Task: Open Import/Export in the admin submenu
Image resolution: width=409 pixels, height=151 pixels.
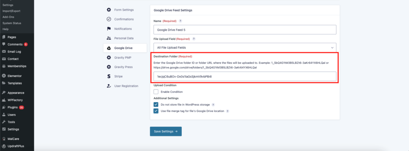Action: 11,11
